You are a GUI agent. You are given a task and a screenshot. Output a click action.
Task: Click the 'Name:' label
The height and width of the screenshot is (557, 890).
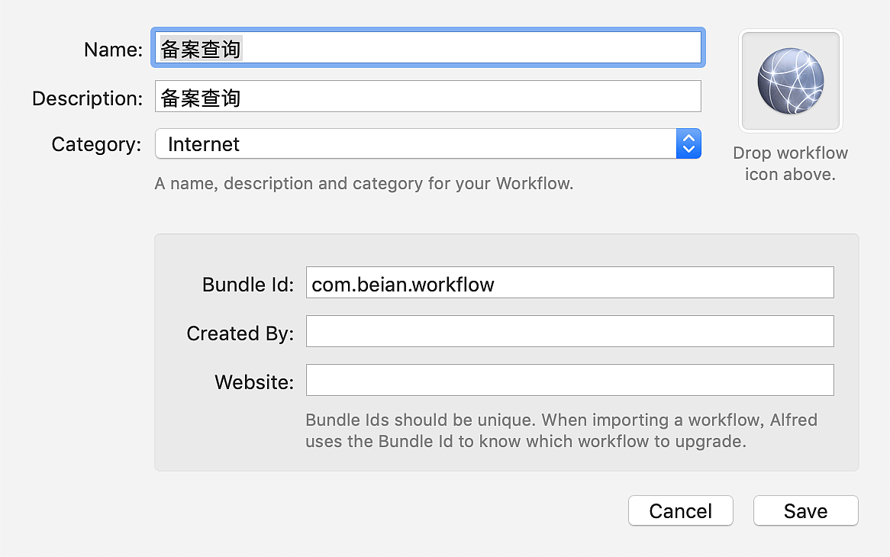(x=113, y=50)
